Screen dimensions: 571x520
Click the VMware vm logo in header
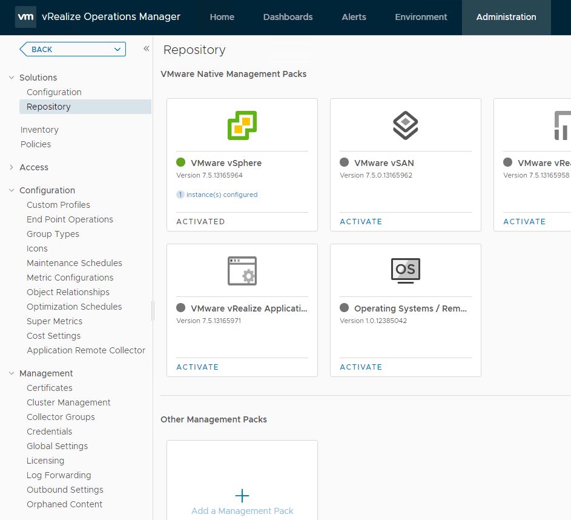pyautogui.click(x=25, y=17)
